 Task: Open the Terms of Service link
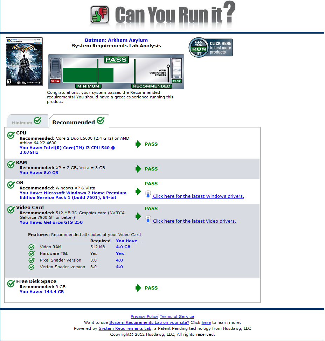tap(177, 316)
